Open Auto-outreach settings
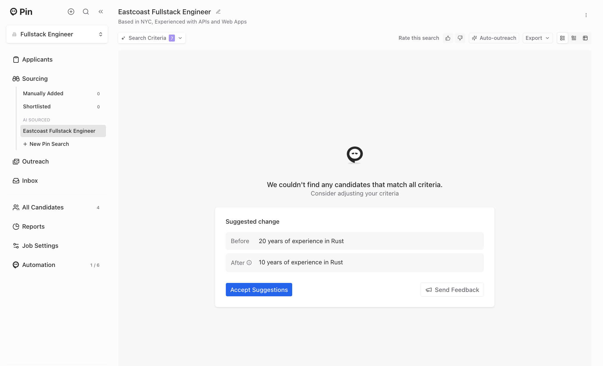This screenshot has width=603, height=366. click(494, 38)
